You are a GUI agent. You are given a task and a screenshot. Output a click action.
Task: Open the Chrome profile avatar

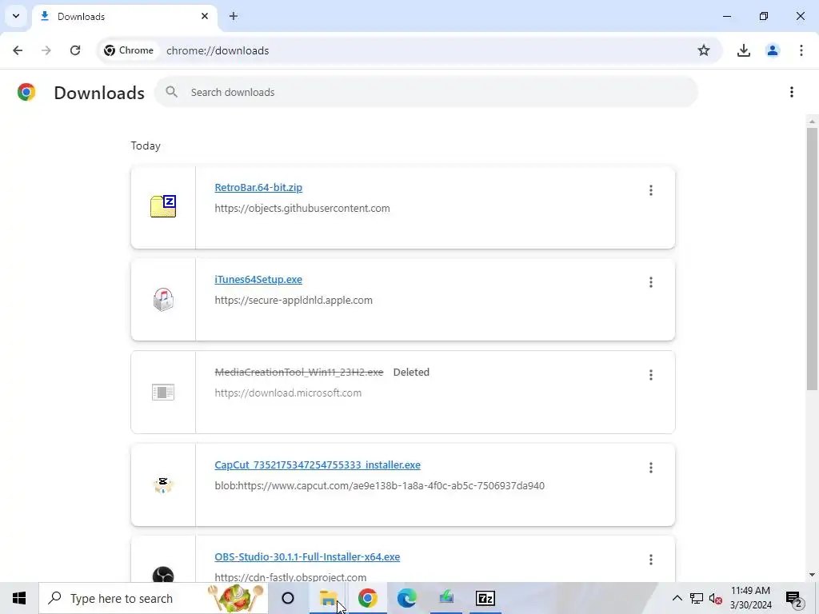click(773, 50)
